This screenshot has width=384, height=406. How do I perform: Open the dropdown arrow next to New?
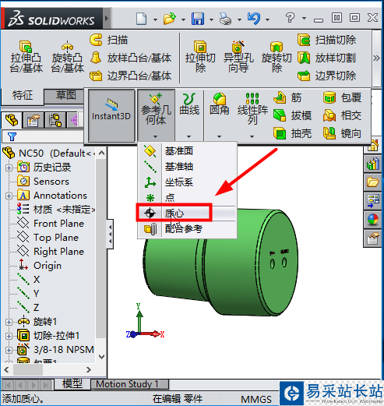[x=155, y=19]
